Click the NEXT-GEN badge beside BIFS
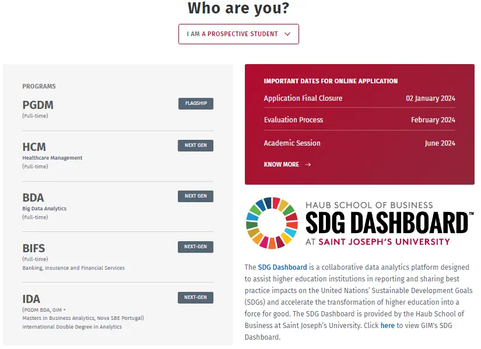Screen dimensions: 481x349 [x=195, y=247]
